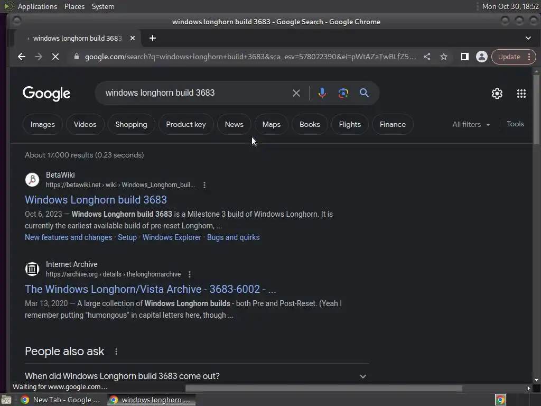Select windows longhorn taskbar window

(151, 400)
